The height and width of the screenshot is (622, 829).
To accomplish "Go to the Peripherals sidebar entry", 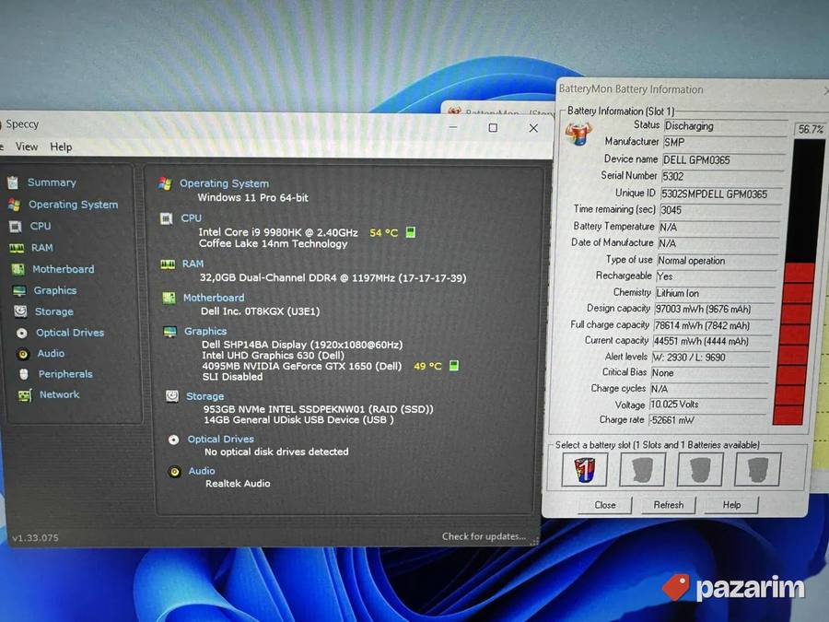I will [x=65, y=374].
